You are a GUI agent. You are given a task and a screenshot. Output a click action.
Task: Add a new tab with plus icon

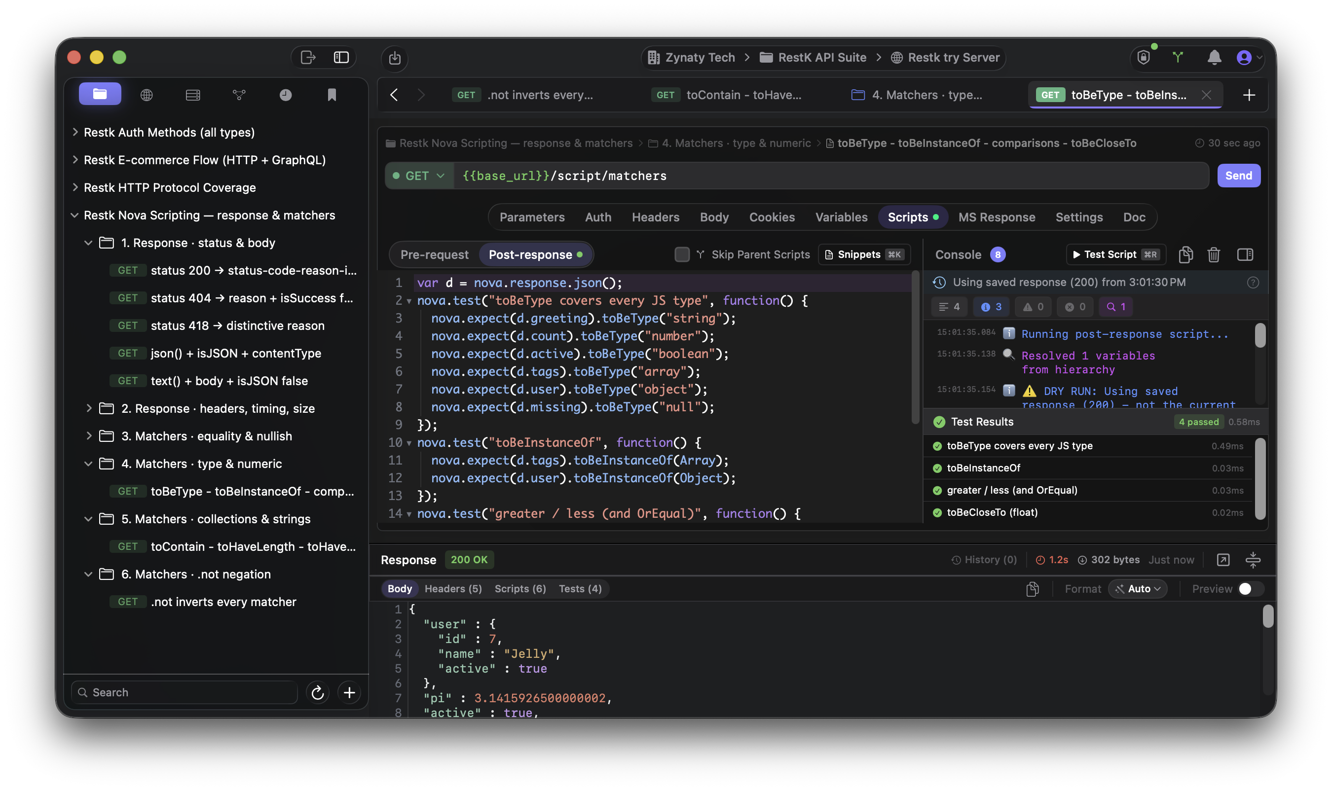pos(1249,95)
